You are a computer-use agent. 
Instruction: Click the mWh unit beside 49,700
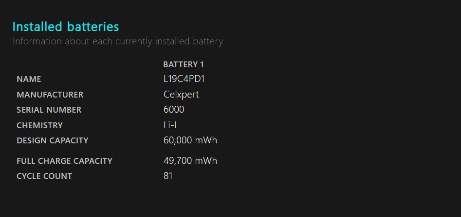(206, 161)
